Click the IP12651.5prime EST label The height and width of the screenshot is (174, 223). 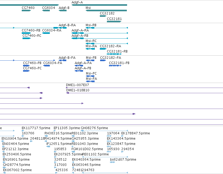[59, 144]
